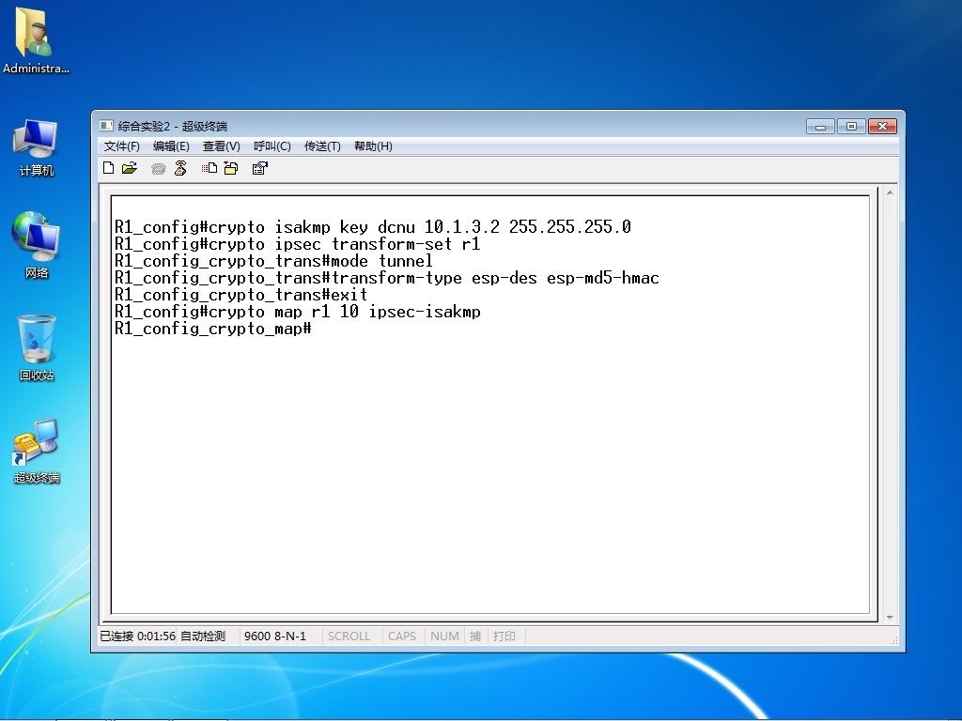Click the crypto ipsec transform-set r1 line

(x=297, y=244)
